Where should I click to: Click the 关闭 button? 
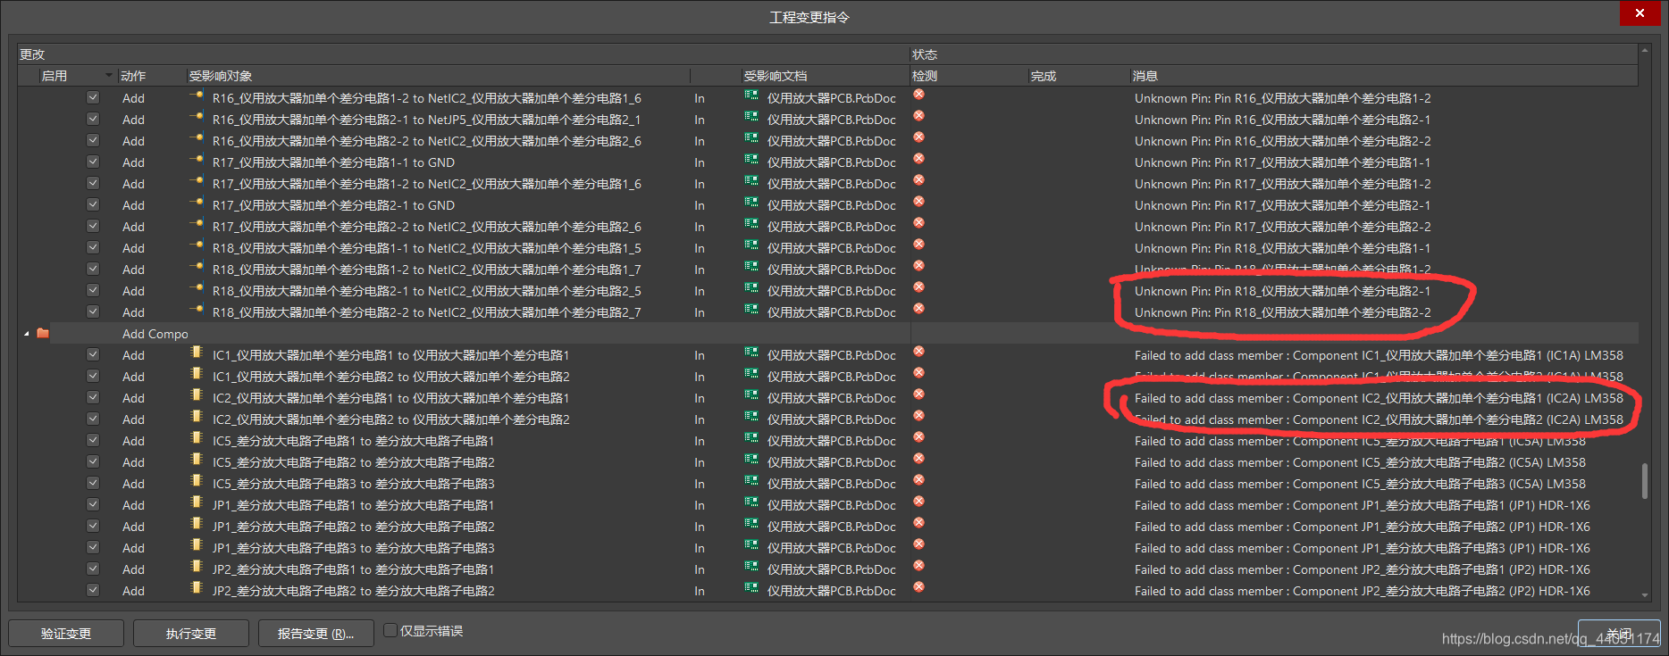[x=1619, y=633]
